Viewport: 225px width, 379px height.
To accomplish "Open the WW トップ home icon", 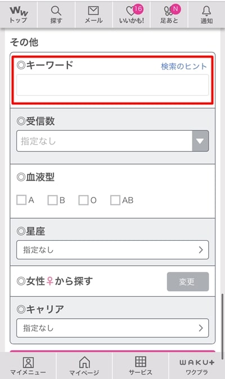I will coord(19,15).
